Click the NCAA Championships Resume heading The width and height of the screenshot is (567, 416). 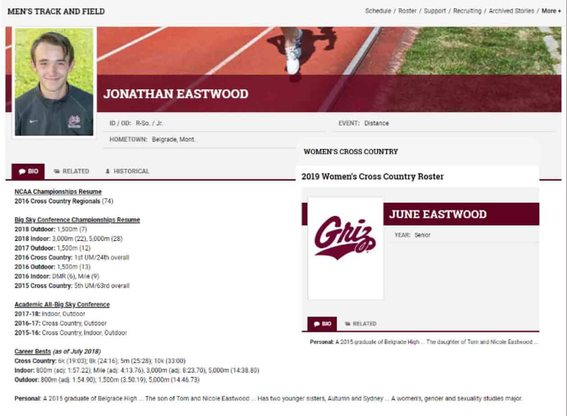58,192
